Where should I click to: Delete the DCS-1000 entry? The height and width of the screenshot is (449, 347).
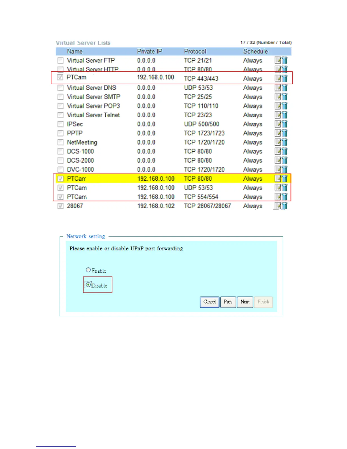(x=284, y=151)
